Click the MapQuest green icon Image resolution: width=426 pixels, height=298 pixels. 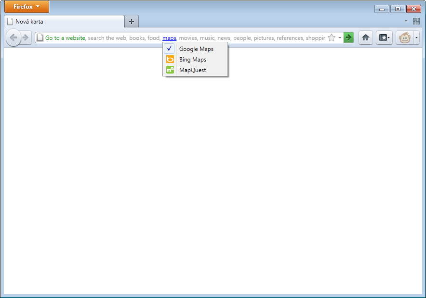[170, 70]
